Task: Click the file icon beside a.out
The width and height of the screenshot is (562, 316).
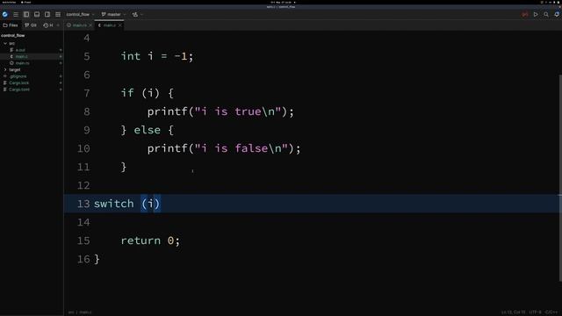Action: pyautogui.click(x=11, y=50)
